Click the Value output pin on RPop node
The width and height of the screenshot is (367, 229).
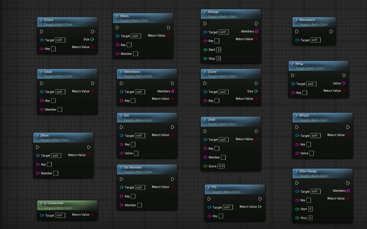pyautogui.click(x=344, y=84)
